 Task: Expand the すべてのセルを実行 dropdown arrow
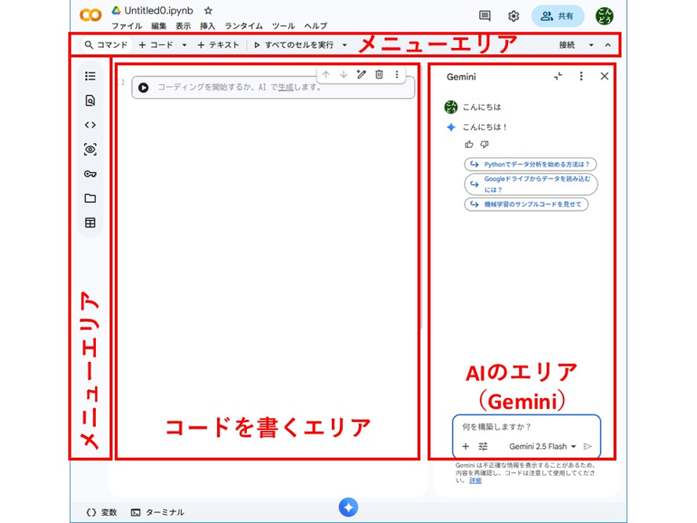click(x=345, y=45)
